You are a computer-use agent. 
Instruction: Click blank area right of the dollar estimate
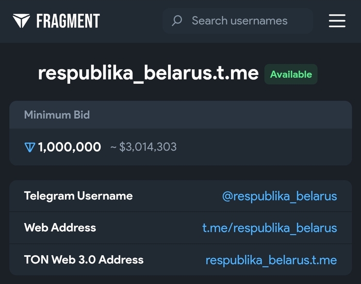263,147
